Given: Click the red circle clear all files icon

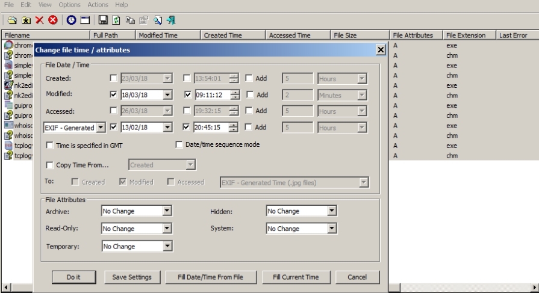Looking at the screenshot, I should click(52, 20).
